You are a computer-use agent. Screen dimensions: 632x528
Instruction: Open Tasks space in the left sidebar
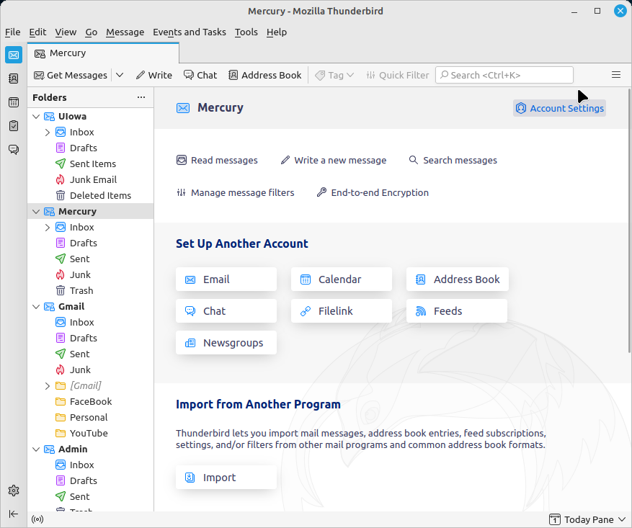coord(13,126)
